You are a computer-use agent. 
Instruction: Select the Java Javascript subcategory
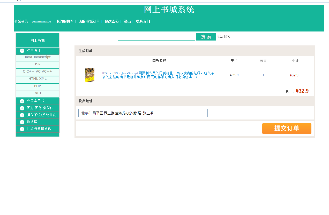37,58
